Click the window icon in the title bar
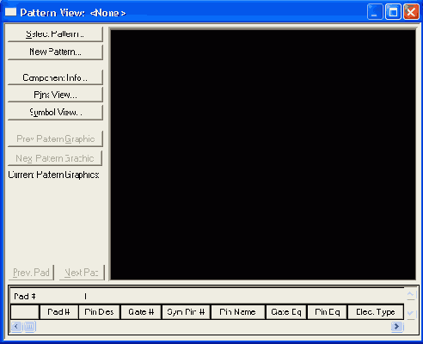Image resolution: width=423 pixels, height=344 pixels. pos(11,12)
